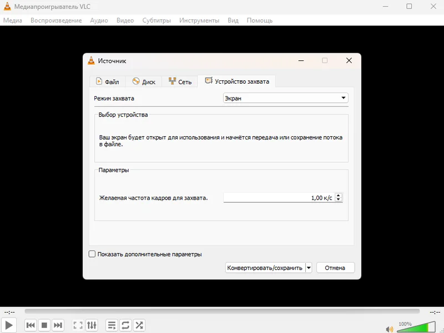444x333 pixels.
Task: Stop playback with the stop button
Action: tap(44, 325)
